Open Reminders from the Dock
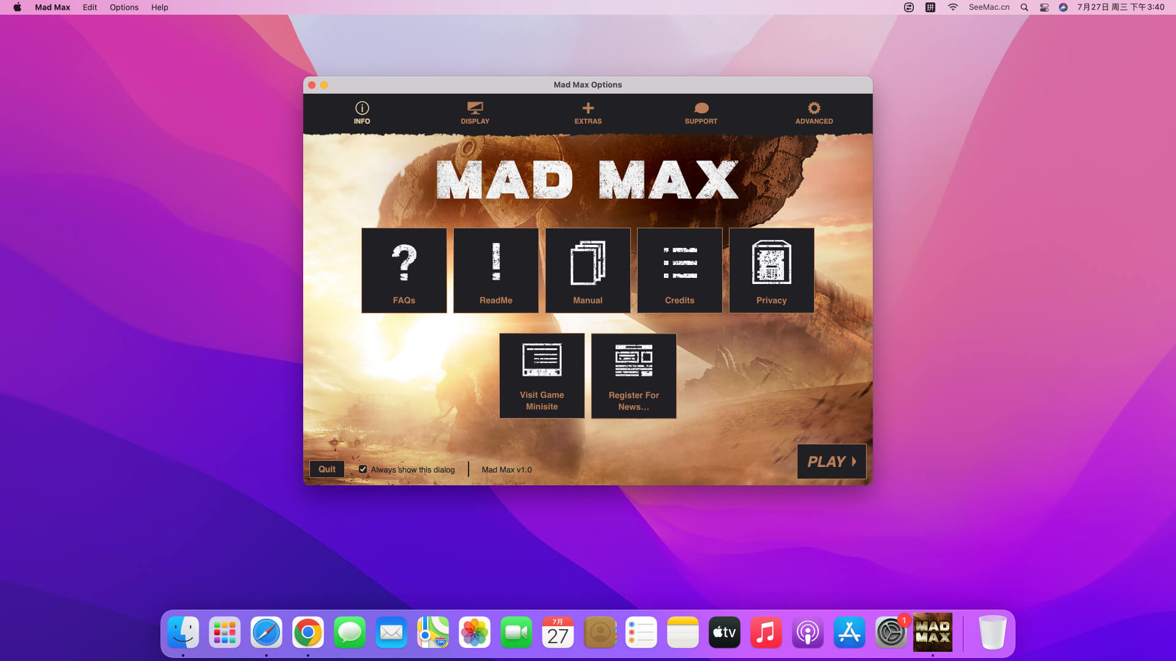1176x661 pixels. 641,633
